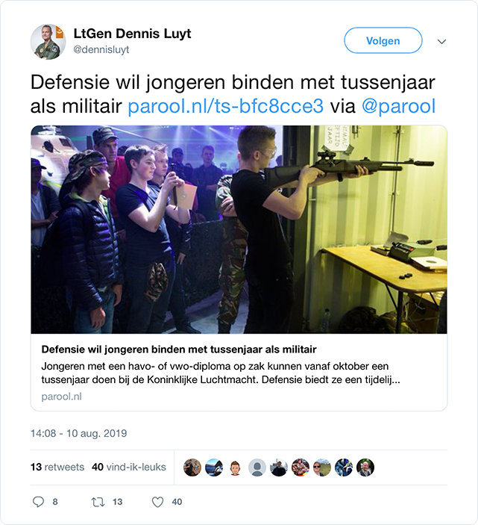Open Dennis Luyt's profile picture
This screenshot has height=525, width=478.
pos(48,42)
